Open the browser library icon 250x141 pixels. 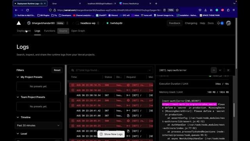[x=211, y=10]
